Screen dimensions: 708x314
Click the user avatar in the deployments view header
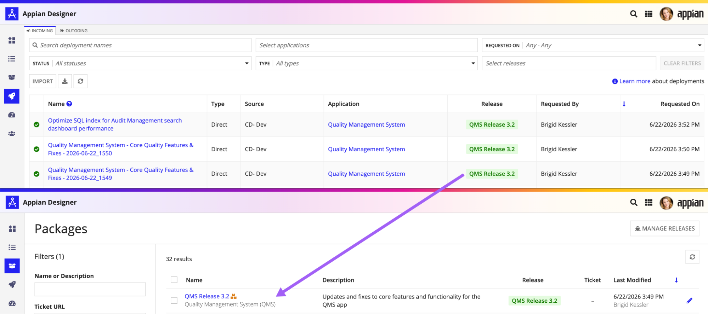666,14
